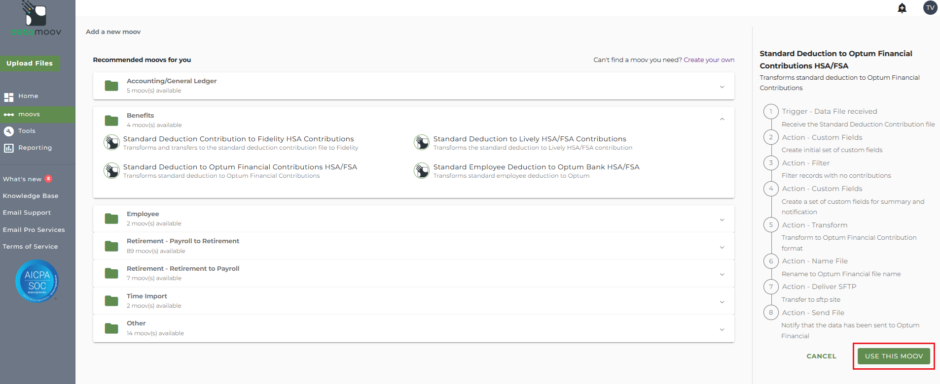The width and height of the screenshot is (940, 384).
Task: Click the Lively HSA/FSA moov icon
Action: [x=422, y=143]
